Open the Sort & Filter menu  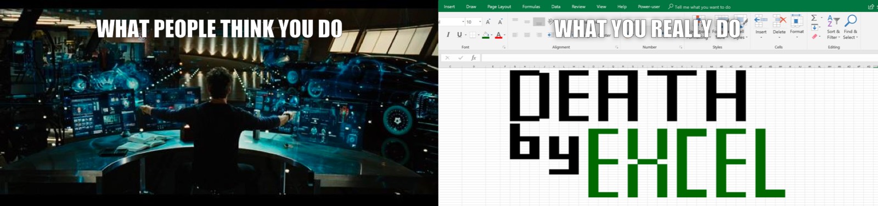pyautogui.click(x=834, y=27)
